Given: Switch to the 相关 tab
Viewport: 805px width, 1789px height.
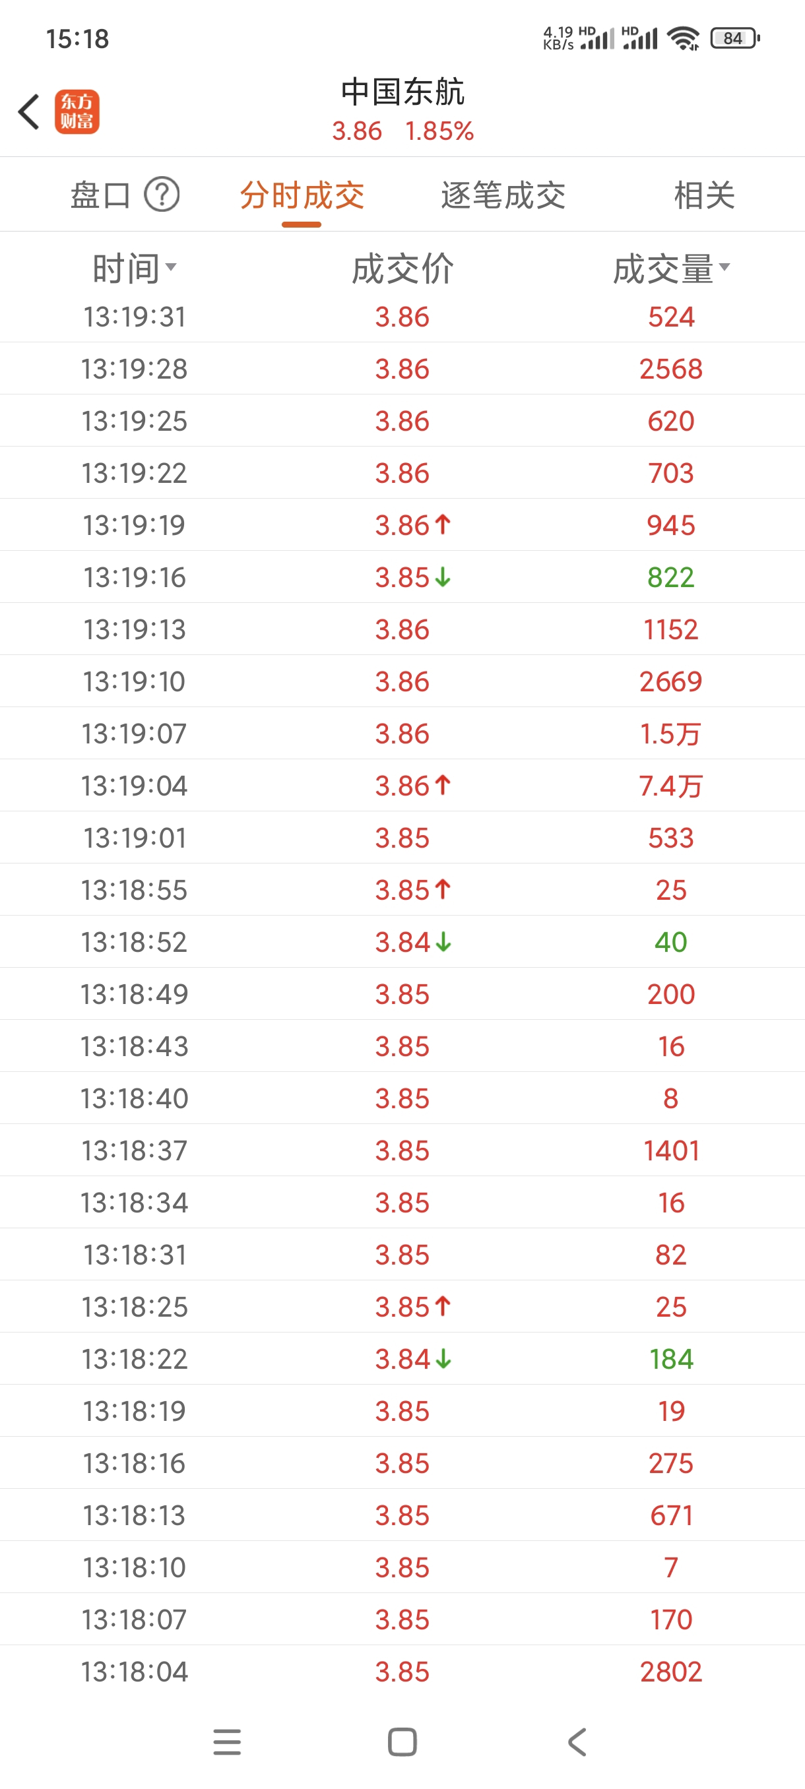Looking at the screenshot, I should click(703, 195).
